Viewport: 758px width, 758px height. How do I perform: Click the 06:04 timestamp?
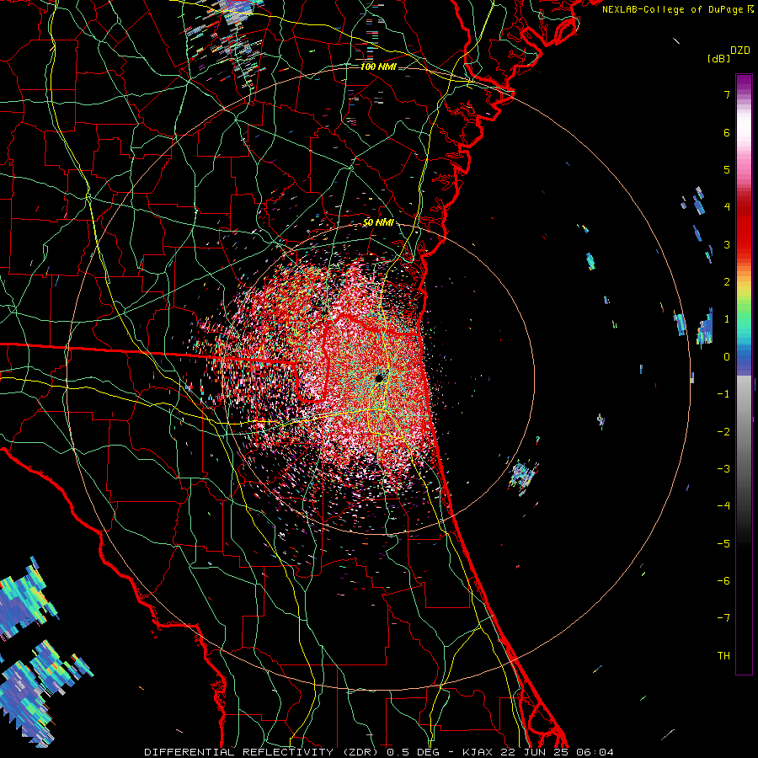click(x=595, y=752)
